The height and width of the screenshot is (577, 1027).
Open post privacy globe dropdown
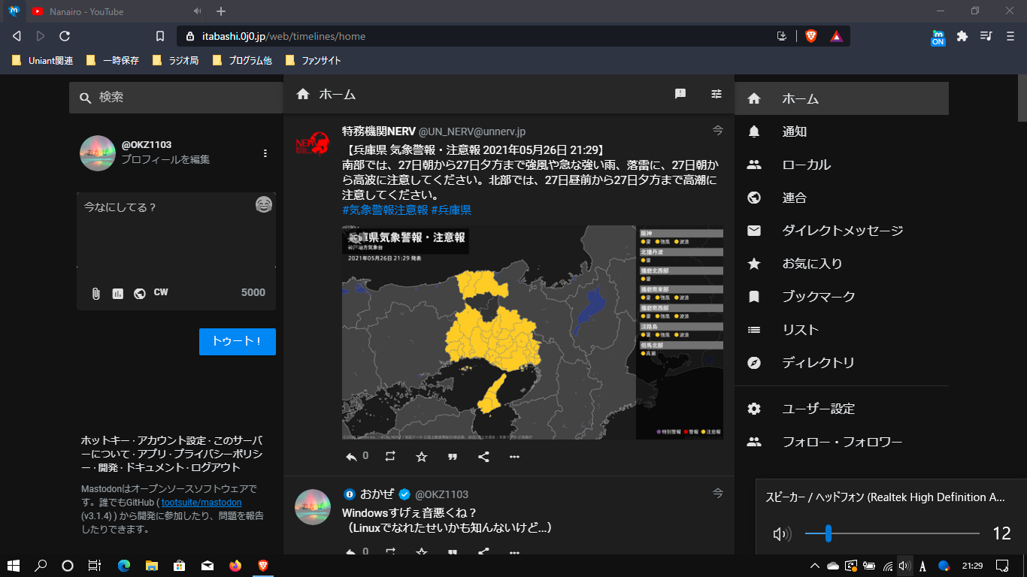coord(139,293)
